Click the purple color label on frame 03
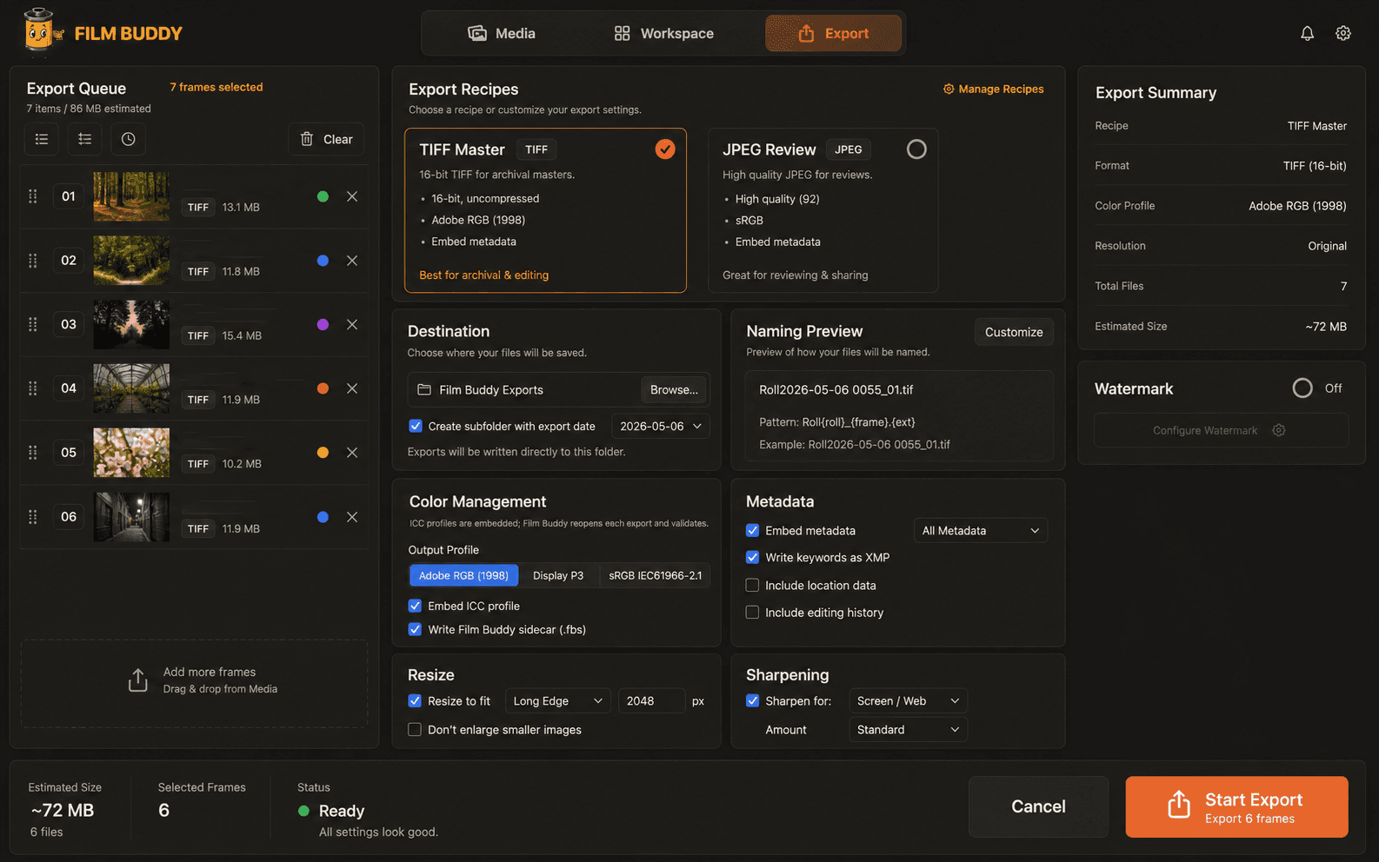1379x862 pixels. pos(323,324)
